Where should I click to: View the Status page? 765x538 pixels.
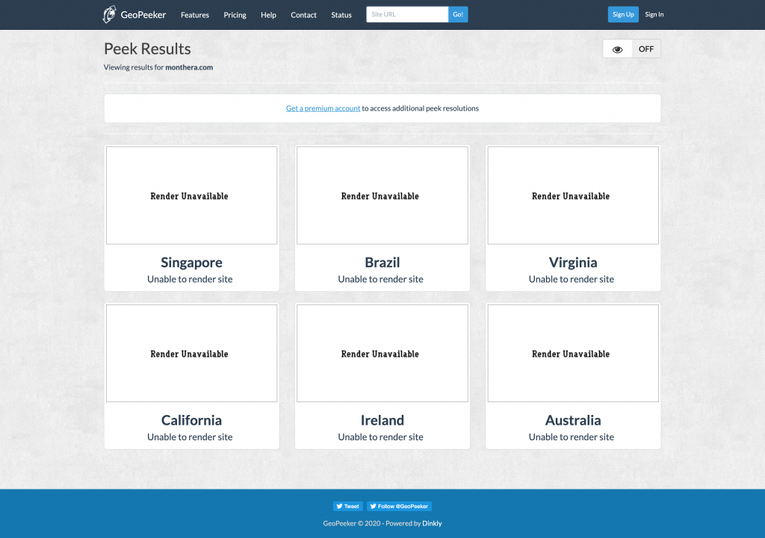[x=341, y=15]
